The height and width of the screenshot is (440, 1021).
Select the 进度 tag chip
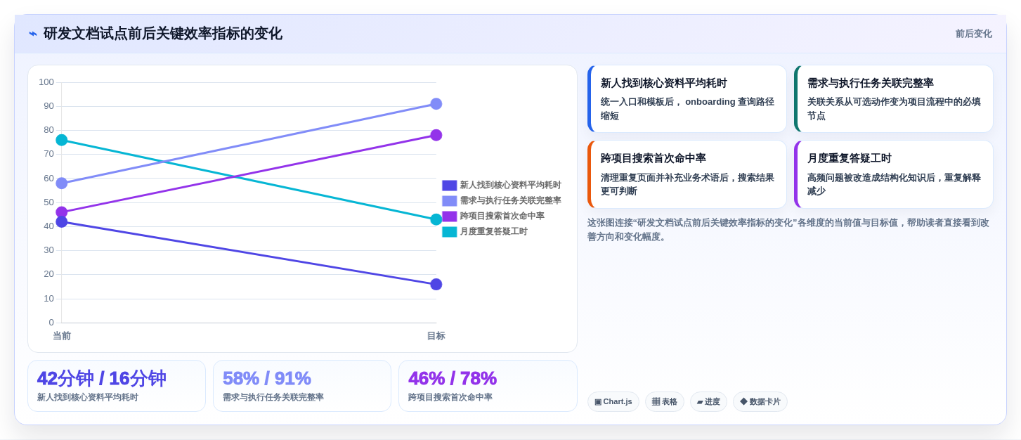coord(708,402)
